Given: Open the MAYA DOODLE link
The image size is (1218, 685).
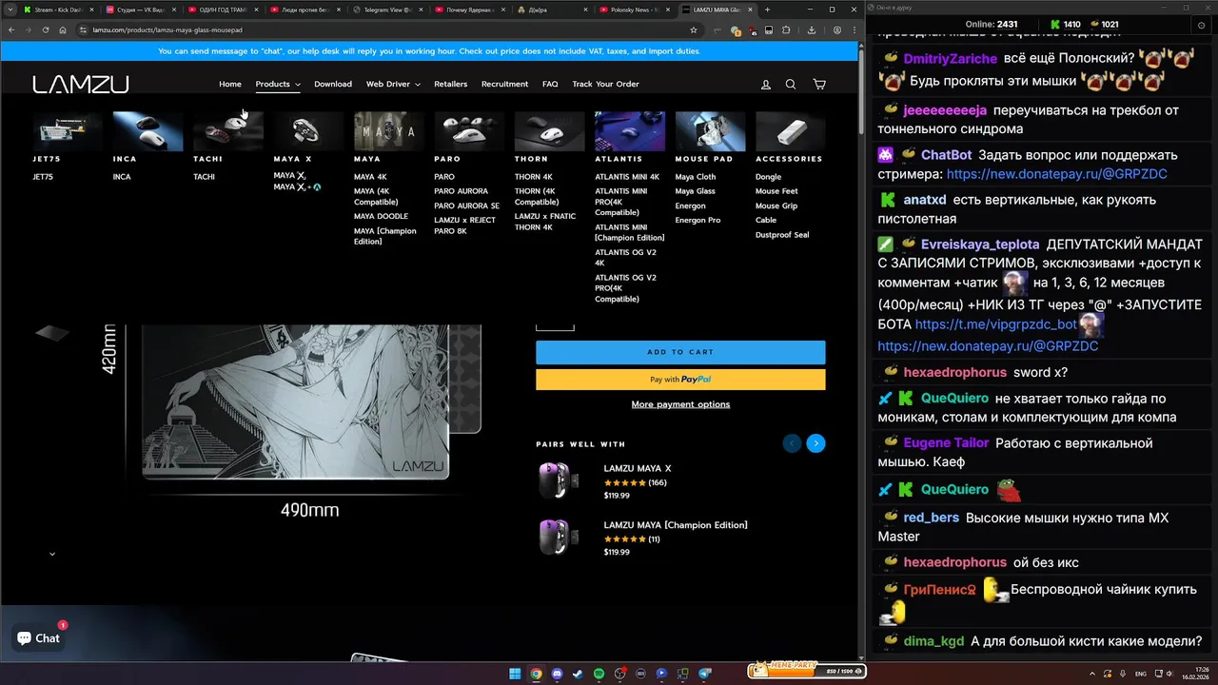Looking at the screenshot, I should click(381, 216).
